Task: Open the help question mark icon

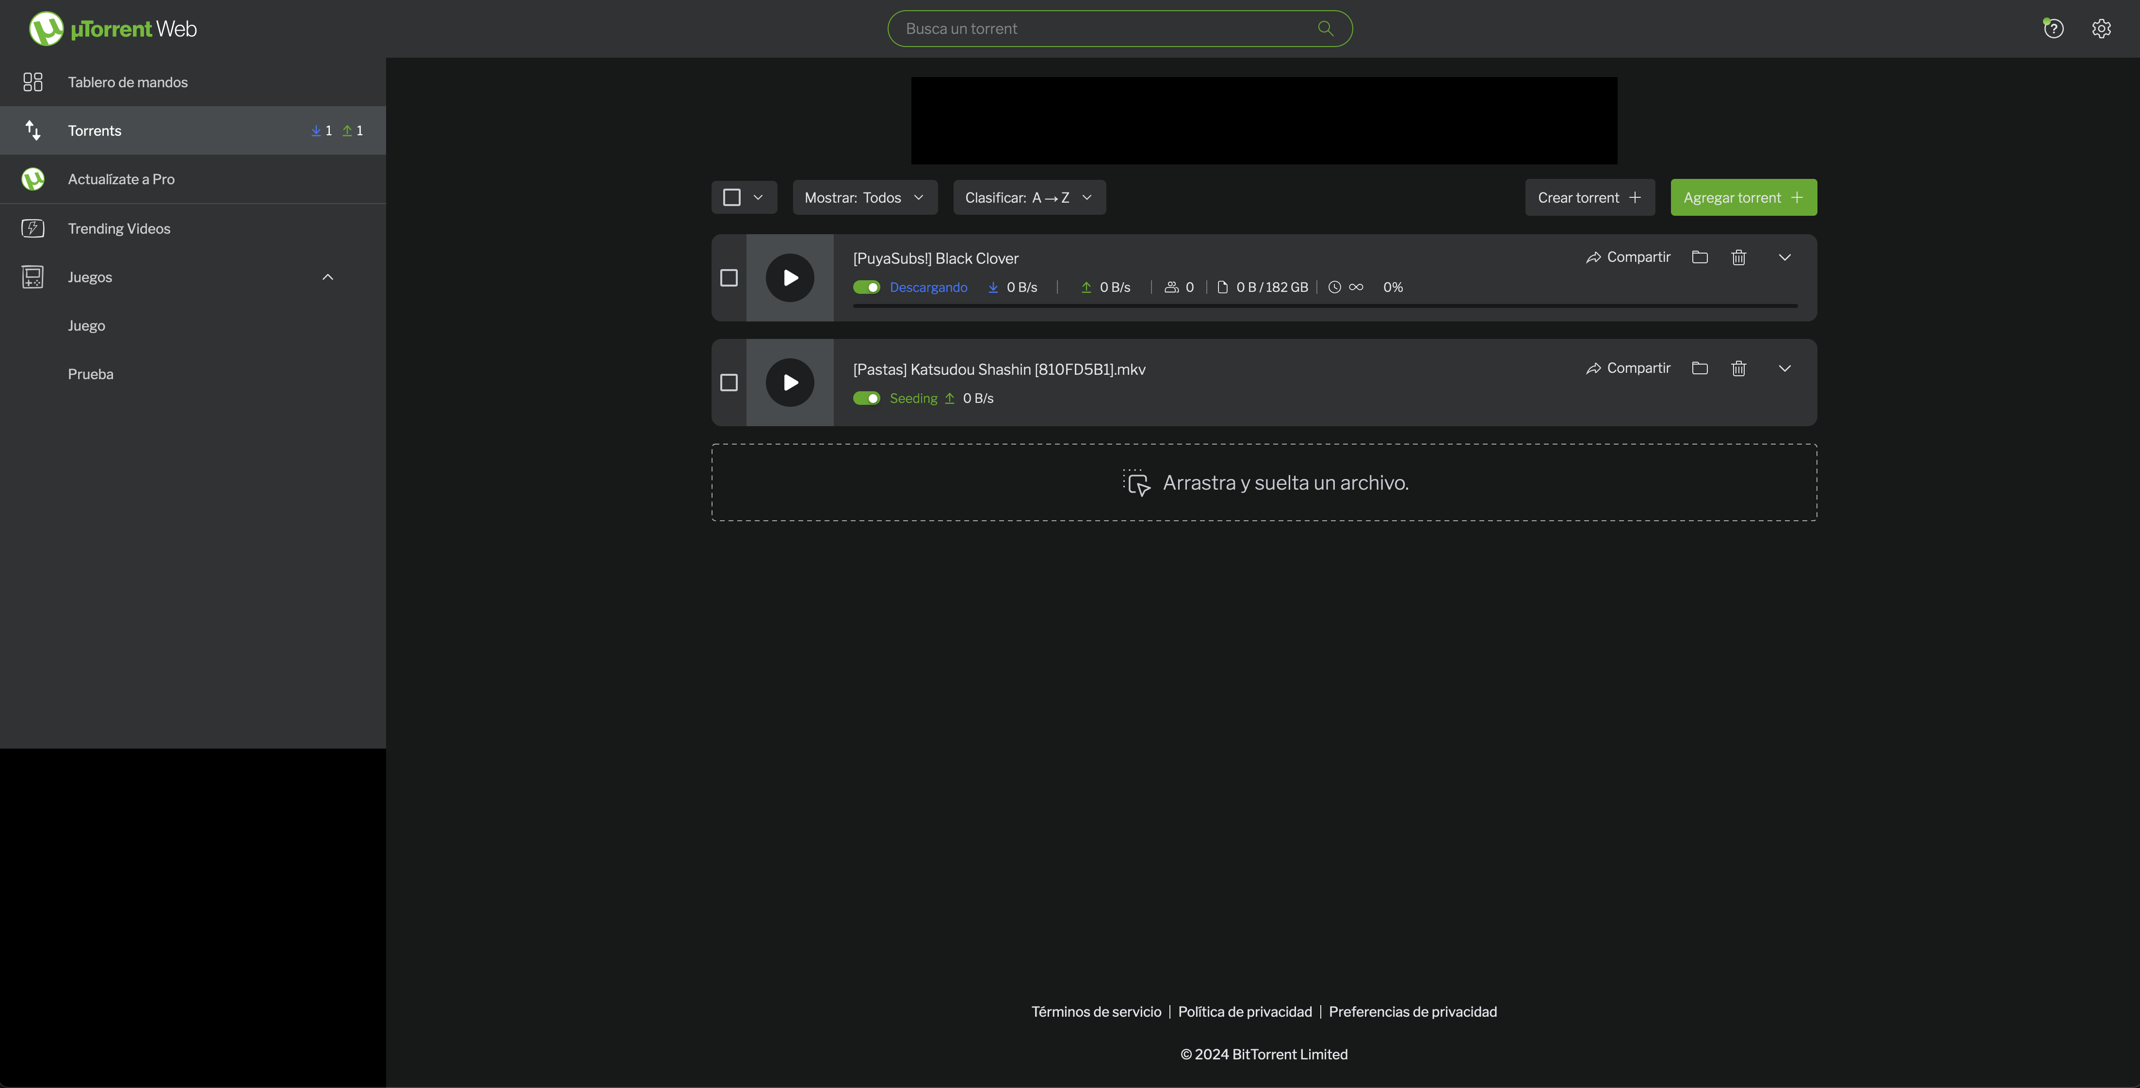Action: 2053,29
